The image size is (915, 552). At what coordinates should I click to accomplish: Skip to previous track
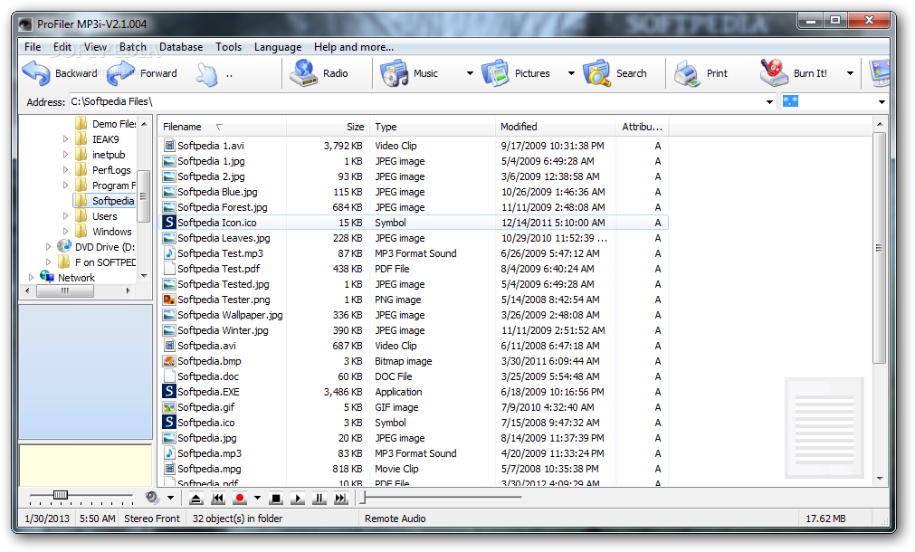(217, 499)
